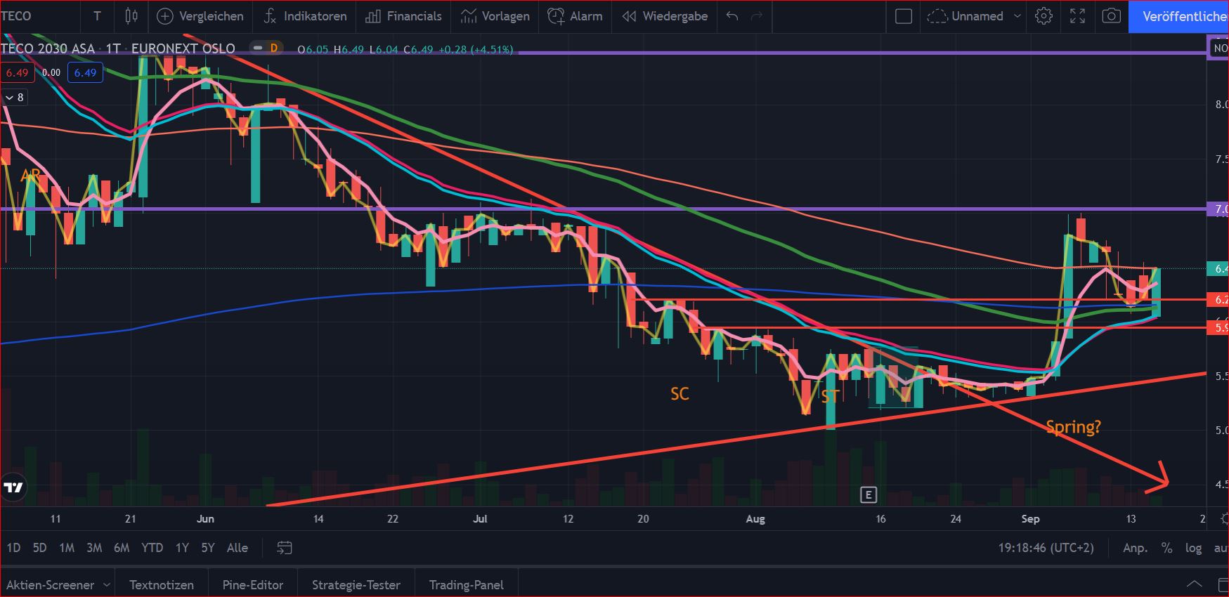
Task: Set the date range to YTD
Action: tap(152, 548)
